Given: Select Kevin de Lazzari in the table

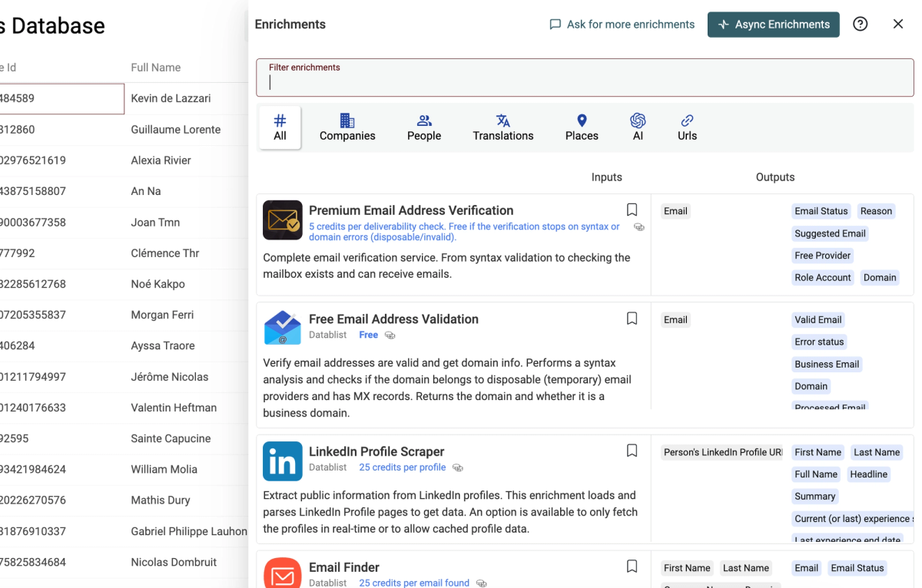Looking at the screenshot, I should (171, 98).
